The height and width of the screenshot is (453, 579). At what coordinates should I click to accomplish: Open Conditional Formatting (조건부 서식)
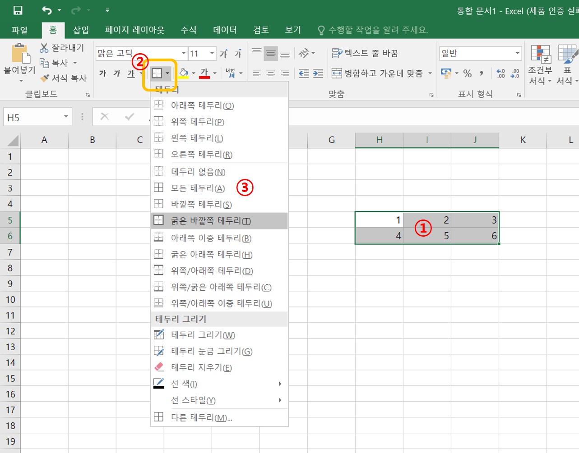pos(540,64)
